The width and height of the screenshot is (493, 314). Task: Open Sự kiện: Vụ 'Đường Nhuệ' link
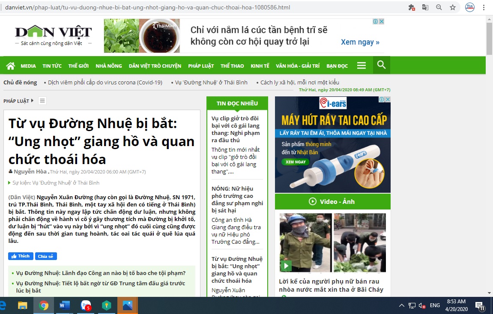(x=56, y=182)
